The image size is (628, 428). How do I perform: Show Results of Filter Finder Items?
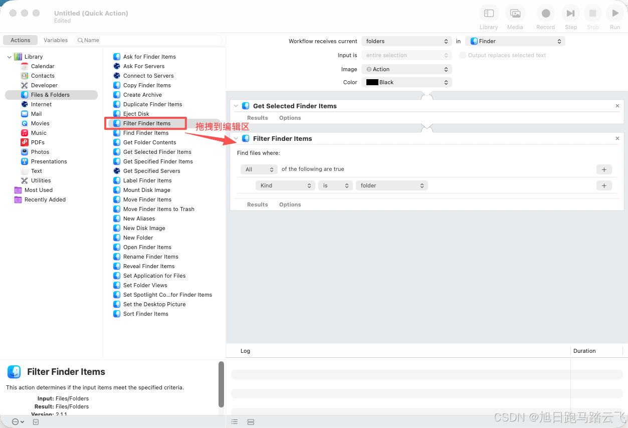[258, 204]
